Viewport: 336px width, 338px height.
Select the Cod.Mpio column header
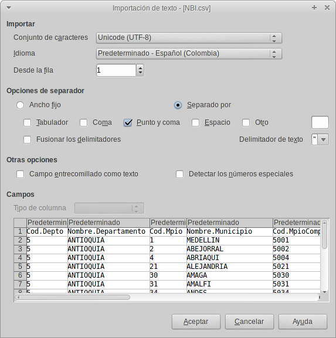coord(168,223)
